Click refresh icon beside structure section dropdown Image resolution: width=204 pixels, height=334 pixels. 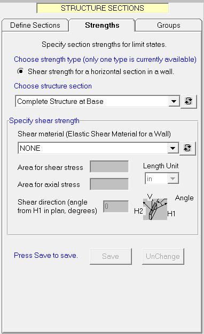click(189, 101)
